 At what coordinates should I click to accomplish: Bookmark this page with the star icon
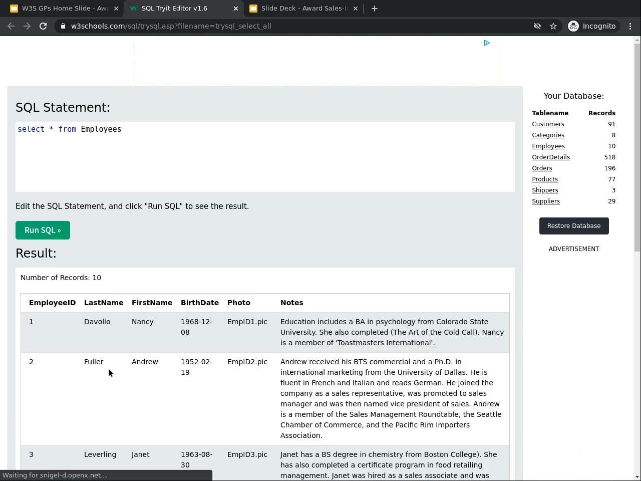click(x=553, y=26)
